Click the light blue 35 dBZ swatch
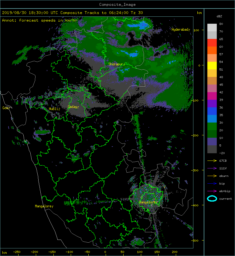 pos(212,119)
